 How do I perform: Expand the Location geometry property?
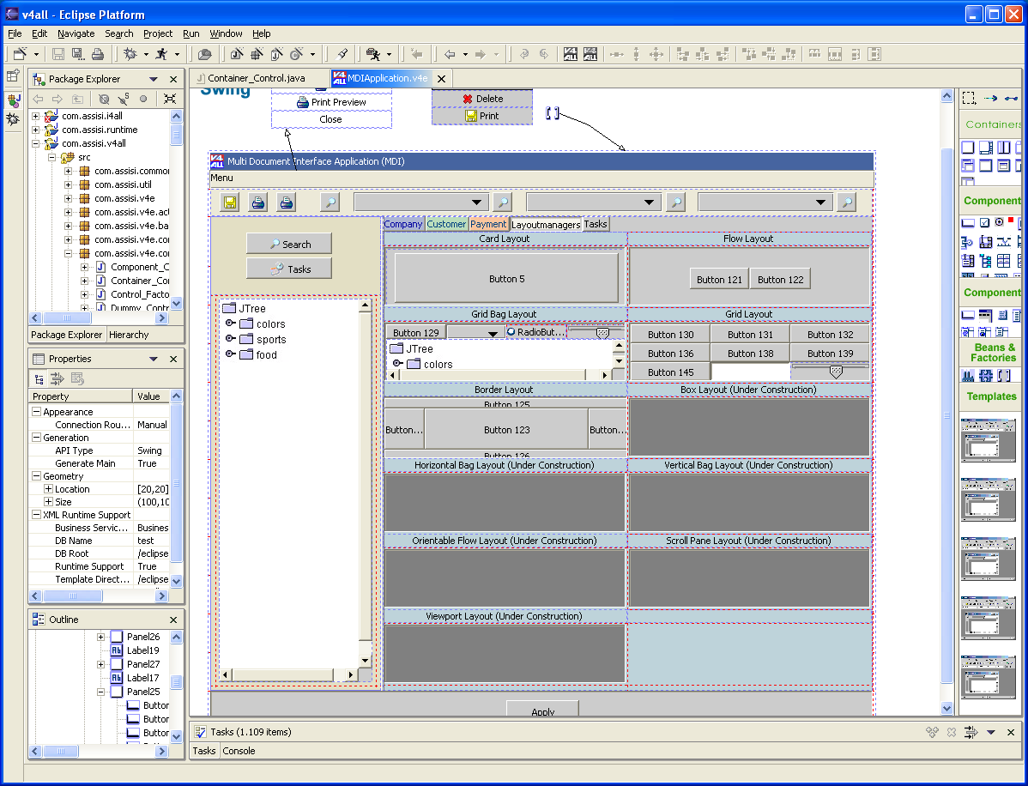tap(48, 489)
